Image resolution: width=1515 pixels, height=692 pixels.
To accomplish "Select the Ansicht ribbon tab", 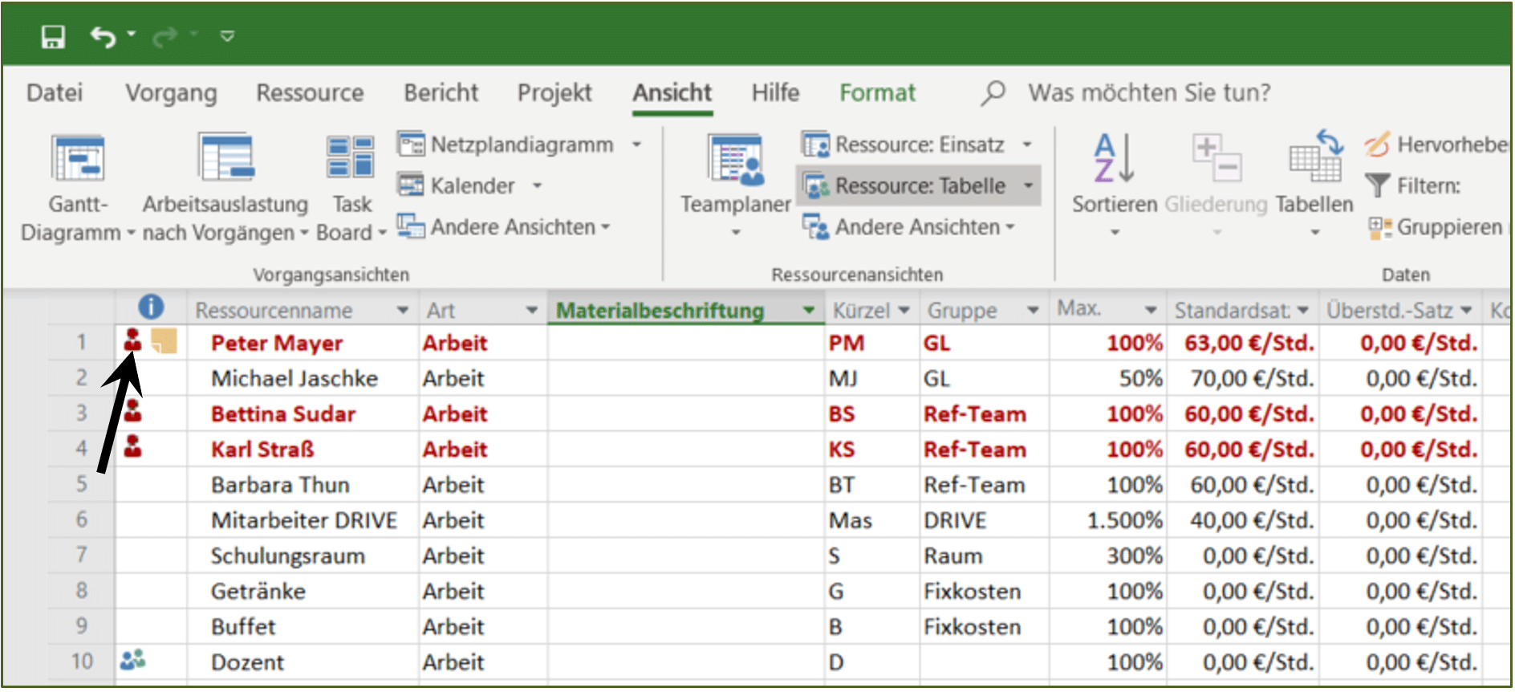I will [x=672, y=93].
